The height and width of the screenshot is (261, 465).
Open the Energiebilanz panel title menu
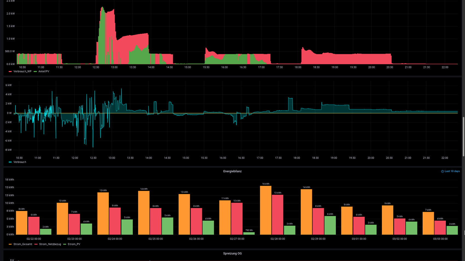232,171
